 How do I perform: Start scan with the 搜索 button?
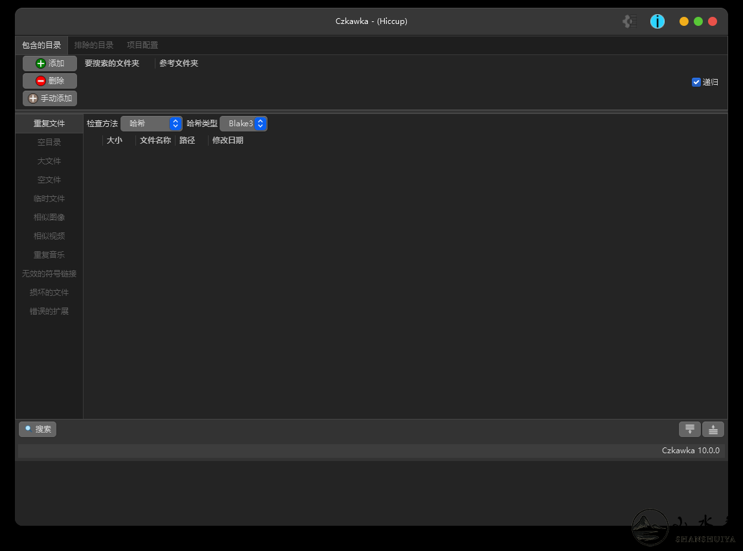pyautogui.click(x=38, y=429)
